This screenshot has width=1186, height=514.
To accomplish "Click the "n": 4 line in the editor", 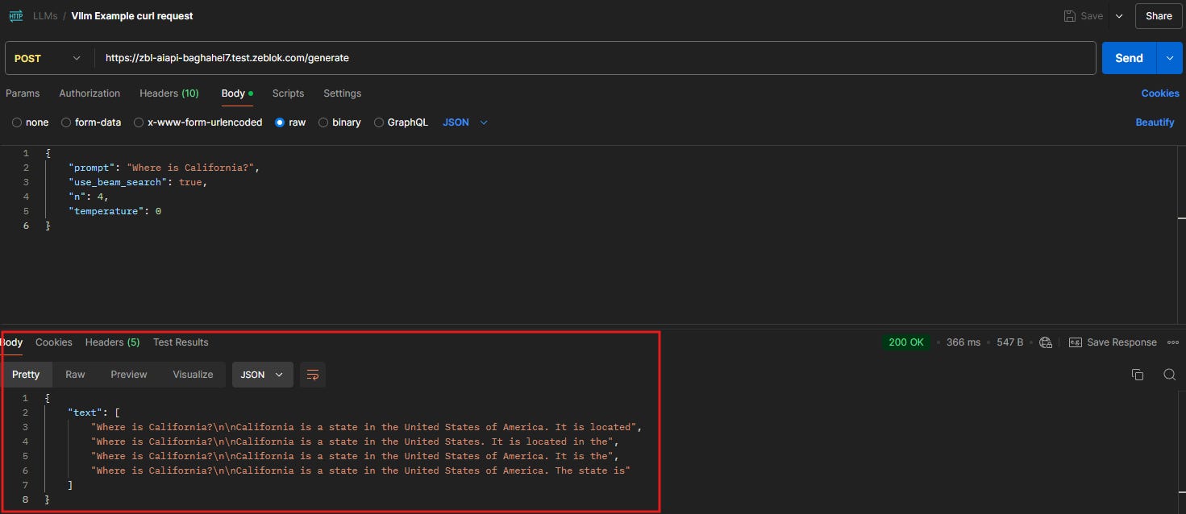I will (89, 197).
